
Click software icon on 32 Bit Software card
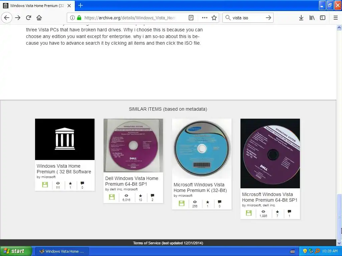[45, 185]
